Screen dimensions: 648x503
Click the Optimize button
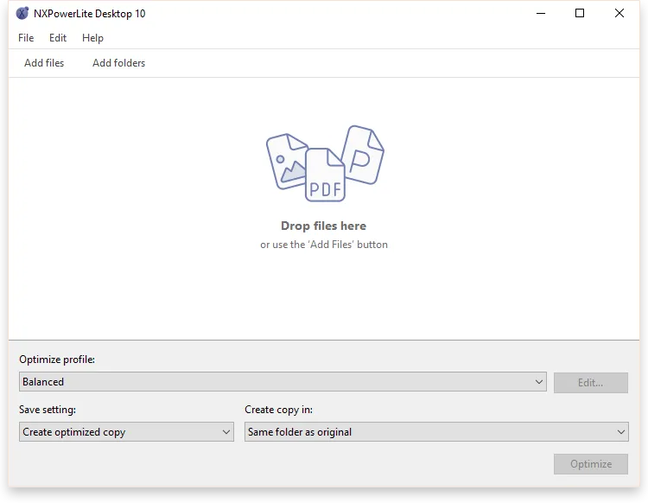point(591,464)
